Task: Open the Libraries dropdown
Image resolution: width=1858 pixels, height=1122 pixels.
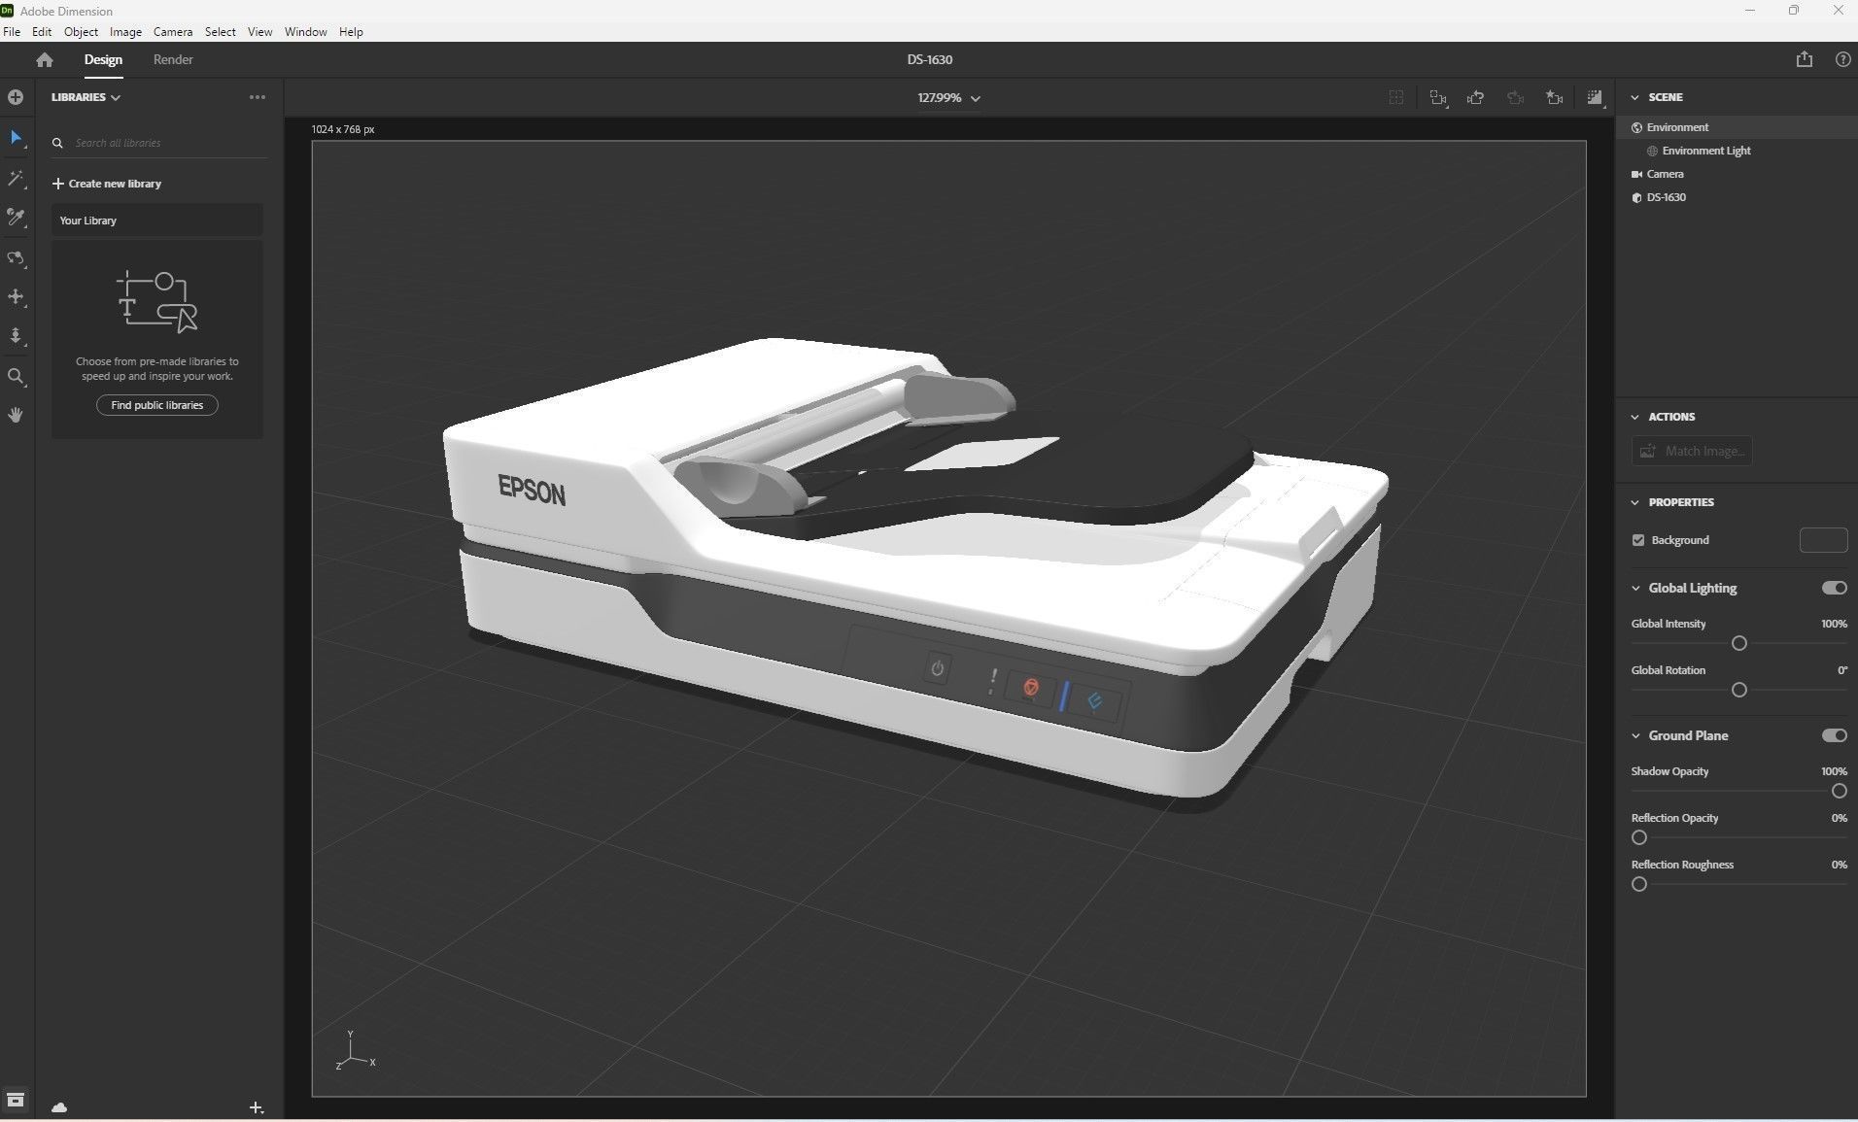Action: (86, 97)
